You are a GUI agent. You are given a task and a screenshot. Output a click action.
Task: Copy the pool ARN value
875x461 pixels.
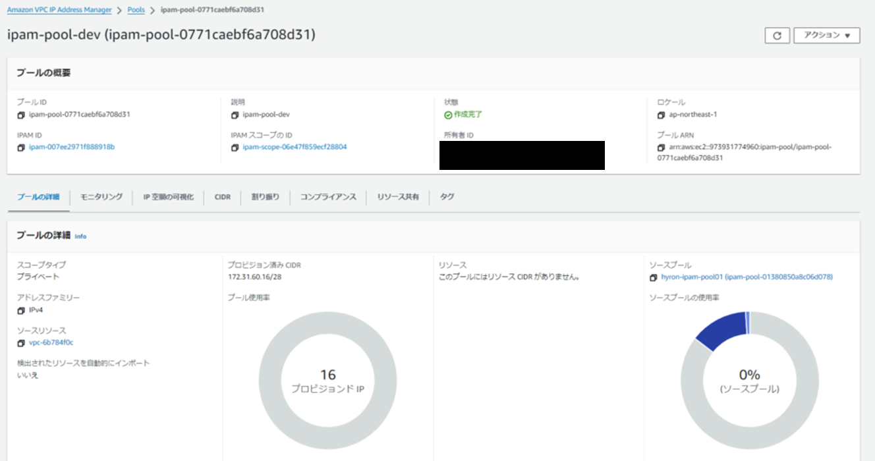coord(662,148)
